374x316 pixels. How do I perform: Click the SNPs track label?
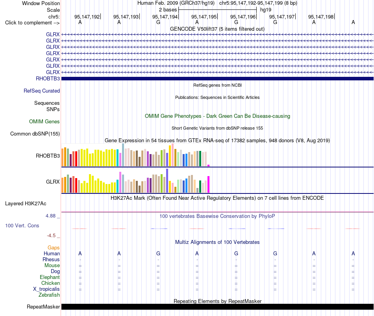pyautogui.click(x=53, y=109)
